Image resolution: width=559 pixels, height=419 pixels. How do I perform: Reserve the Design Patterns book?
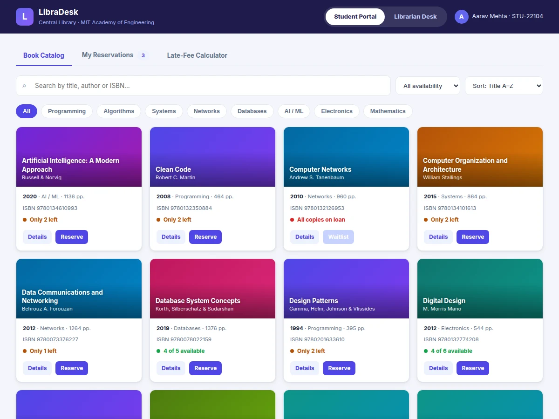[x=339, y=368]
